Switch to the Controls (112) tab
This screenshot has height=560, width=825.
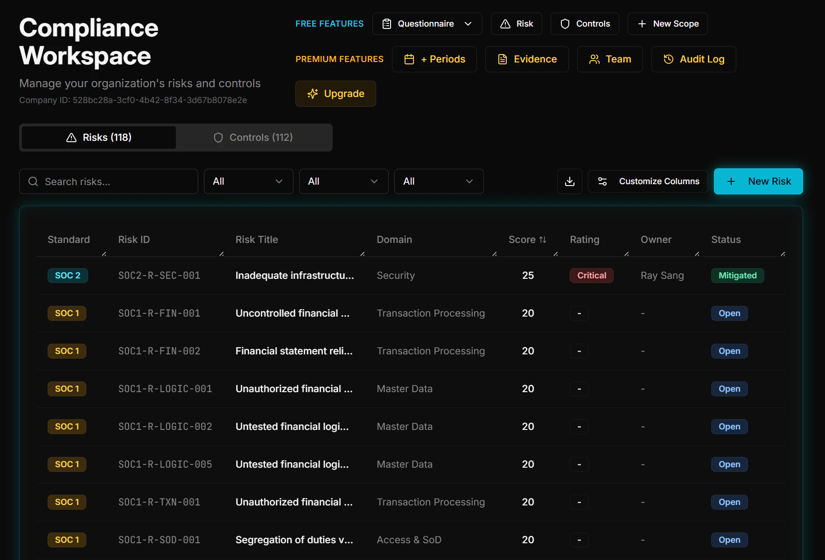(x=253, y=138)
